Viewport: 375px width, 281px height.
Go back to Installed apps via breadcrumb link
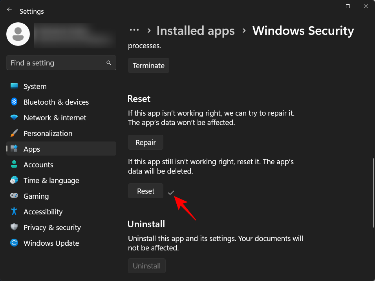[195, 31]
